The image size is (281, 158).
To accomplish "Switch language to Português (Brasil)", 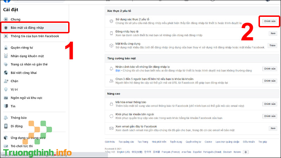I will click(212, 152).
